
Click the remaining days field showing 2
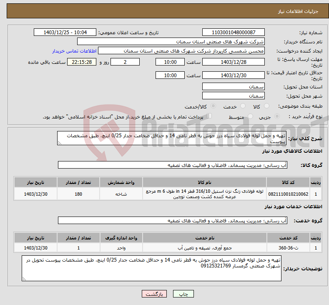[x=125, y=62]
